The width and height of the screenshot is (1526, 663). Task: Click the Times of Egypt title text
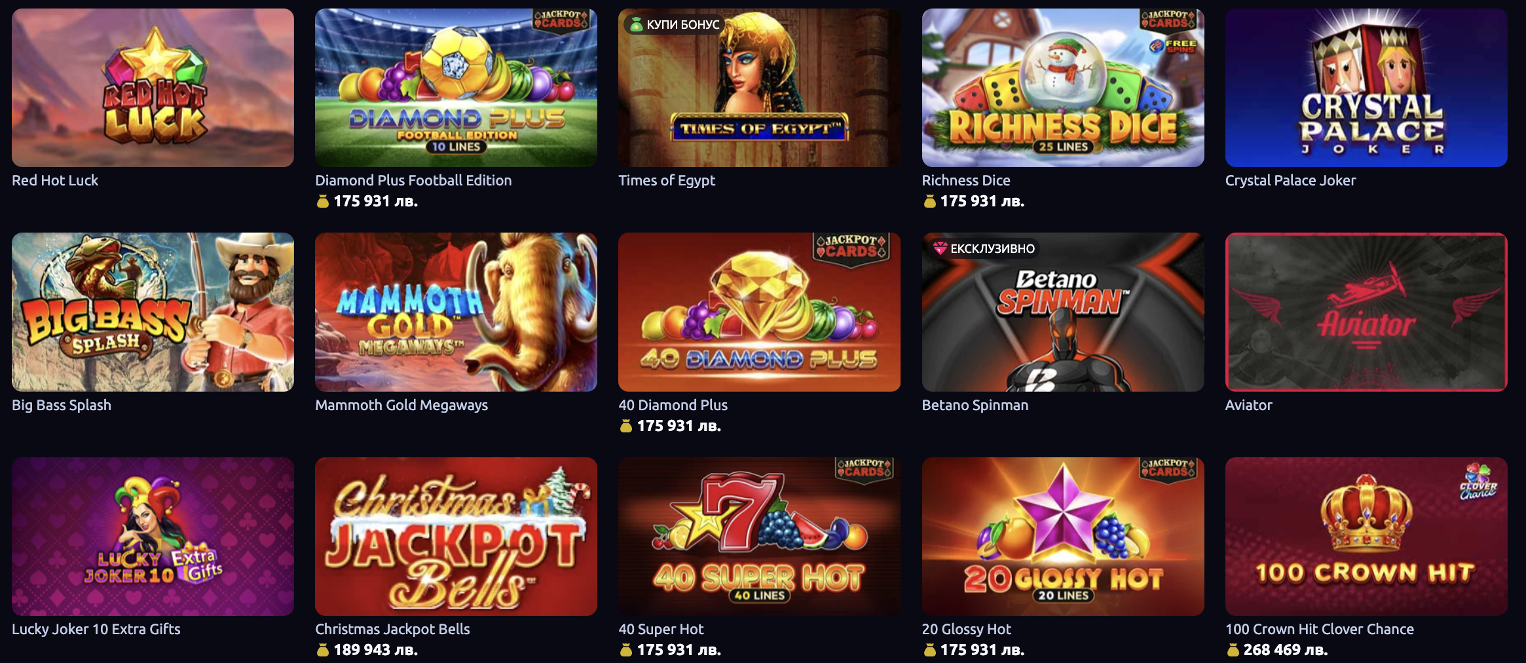pyautogui.click(x=667, y=180)
